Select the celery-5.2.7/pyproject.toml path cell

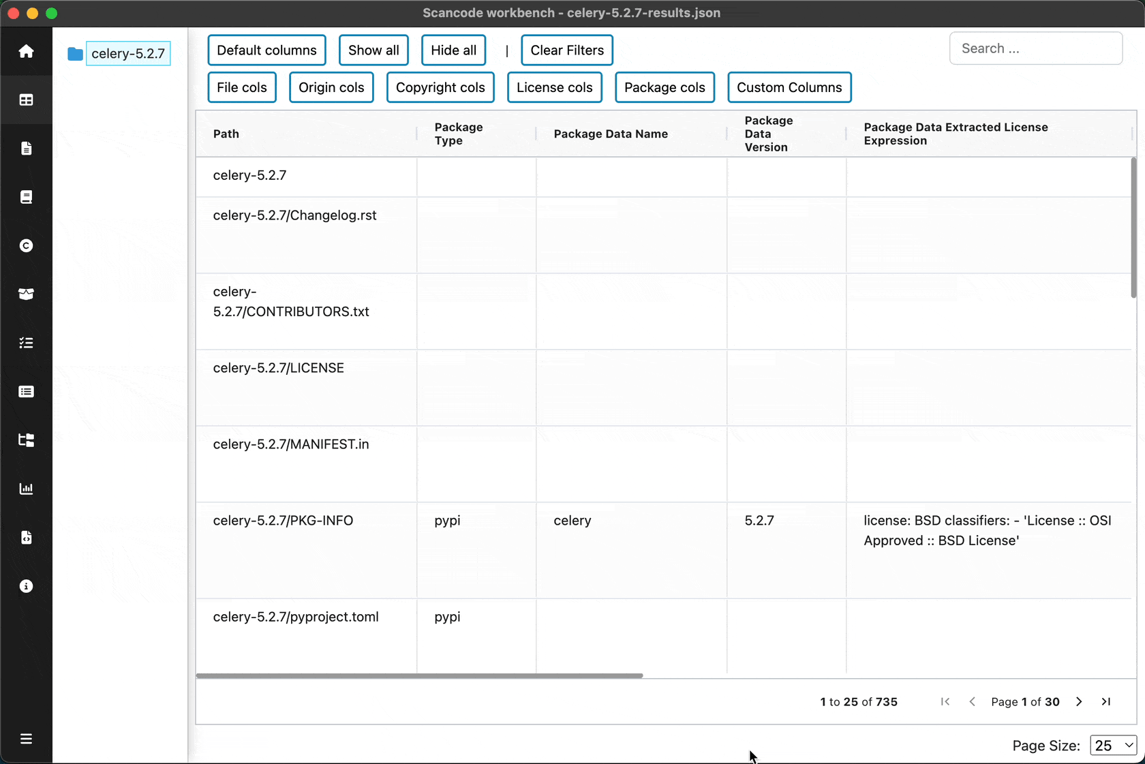(306, 636)
